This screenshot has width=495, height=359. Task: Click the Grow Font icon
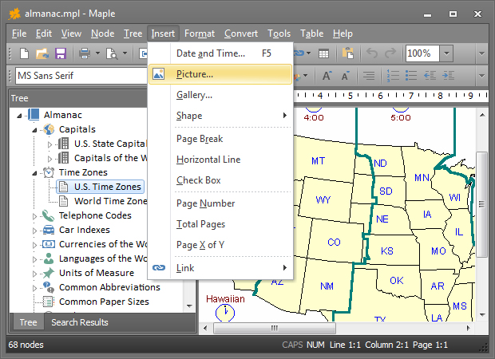pos(327,76)
